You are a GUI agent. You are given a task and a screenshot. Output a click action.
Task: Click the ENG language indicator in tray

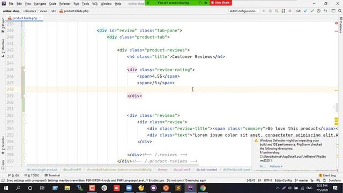click(309, 188)
